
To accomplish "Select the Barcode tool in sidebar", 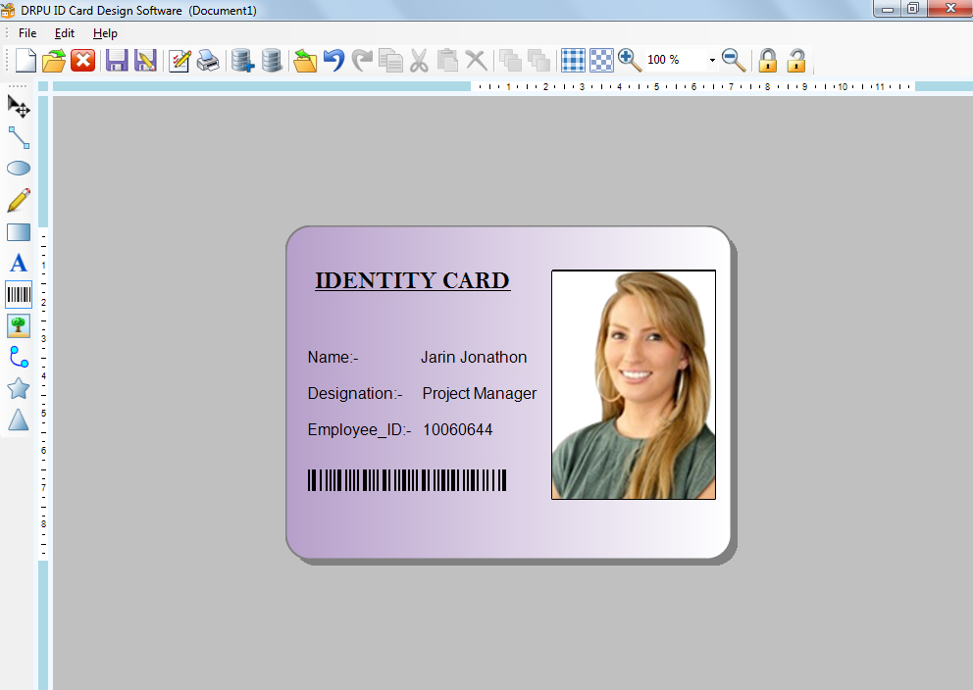I will 19,294.
